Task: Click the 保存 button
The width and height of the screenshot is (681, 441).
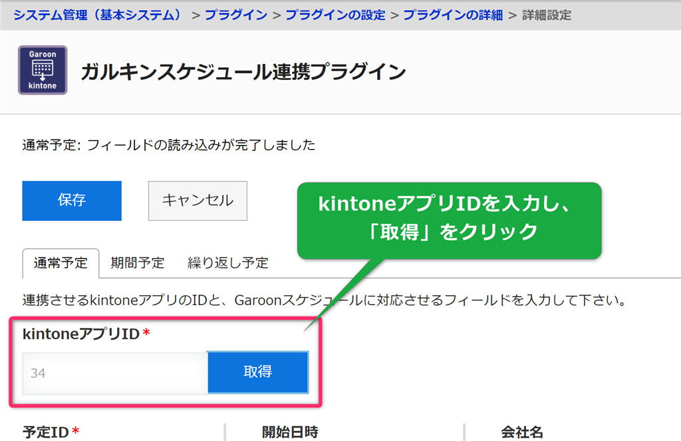Action: [x=72, y=201]
